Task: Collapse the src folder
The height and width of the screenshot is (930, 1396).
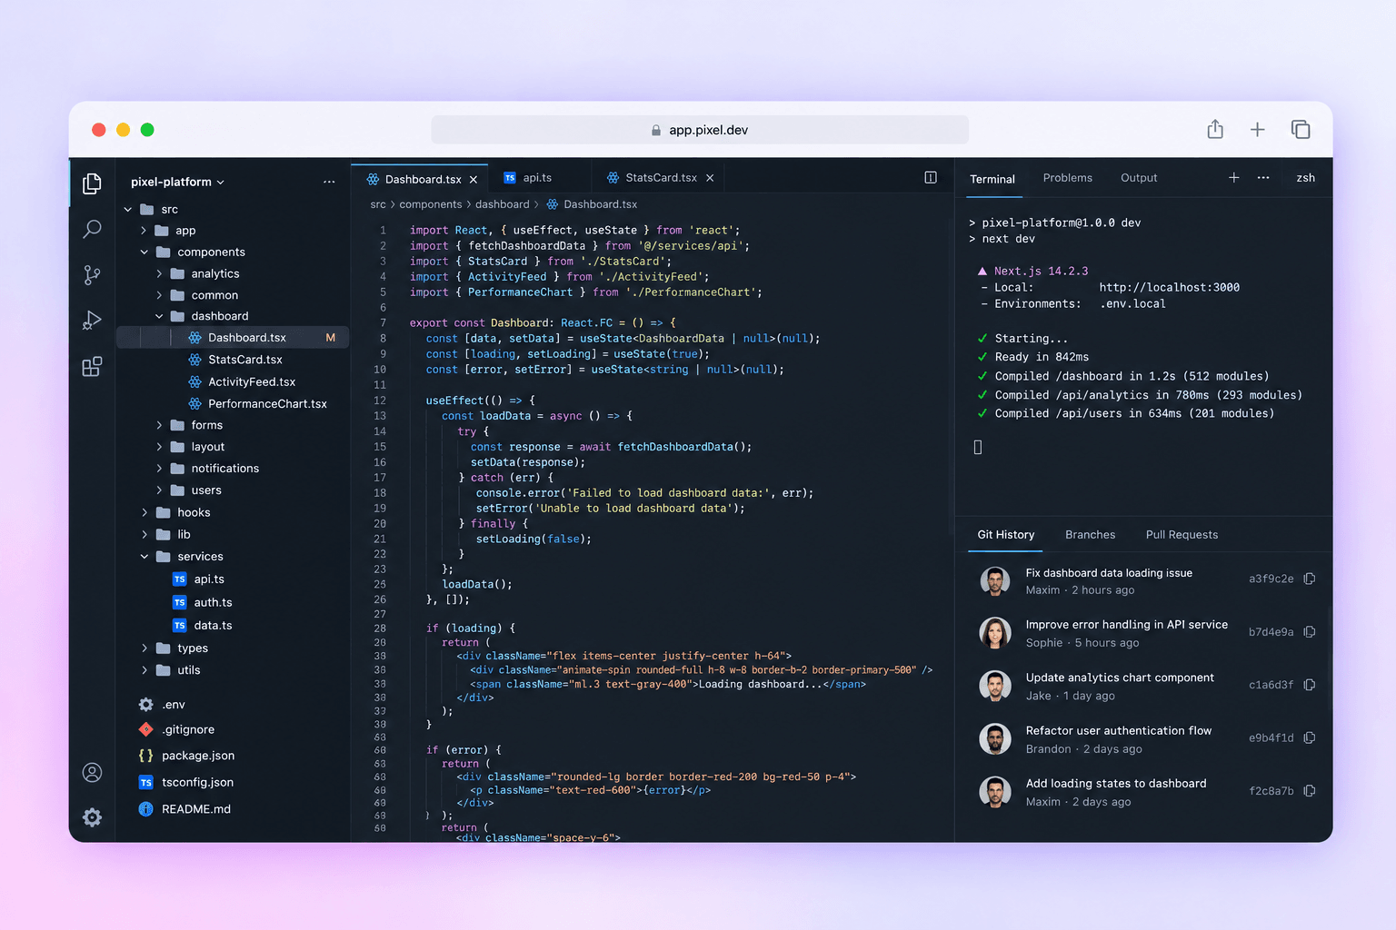Action: coord(128,210)
